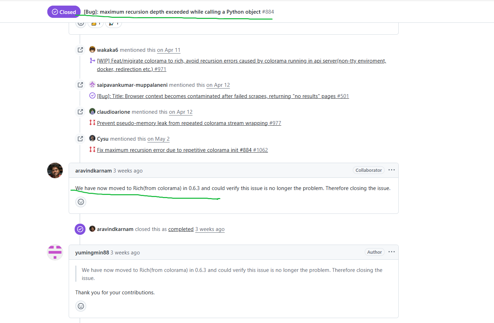This screenshot has height=323, width=494.
Task: Toggle the thumbs-up reaction
Action: 95,23
